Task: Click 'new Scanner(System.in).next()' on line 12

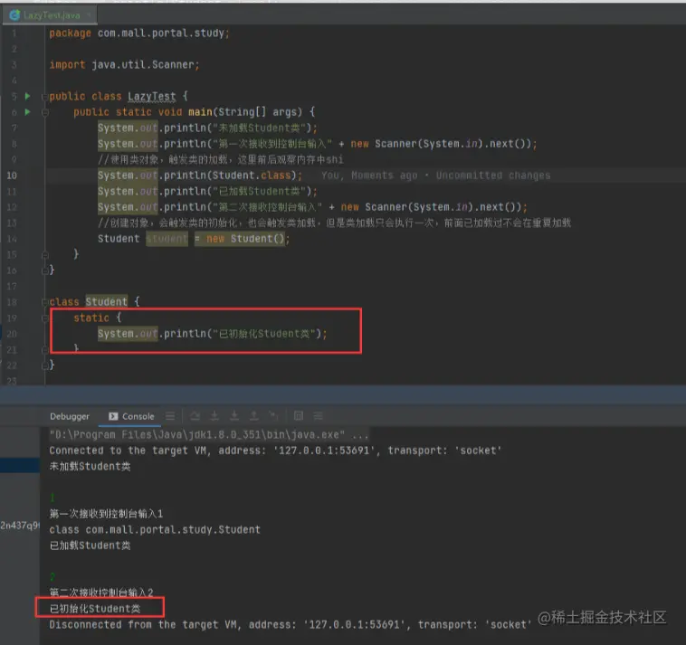Action: pyautogui.click(x=431, y=207)
